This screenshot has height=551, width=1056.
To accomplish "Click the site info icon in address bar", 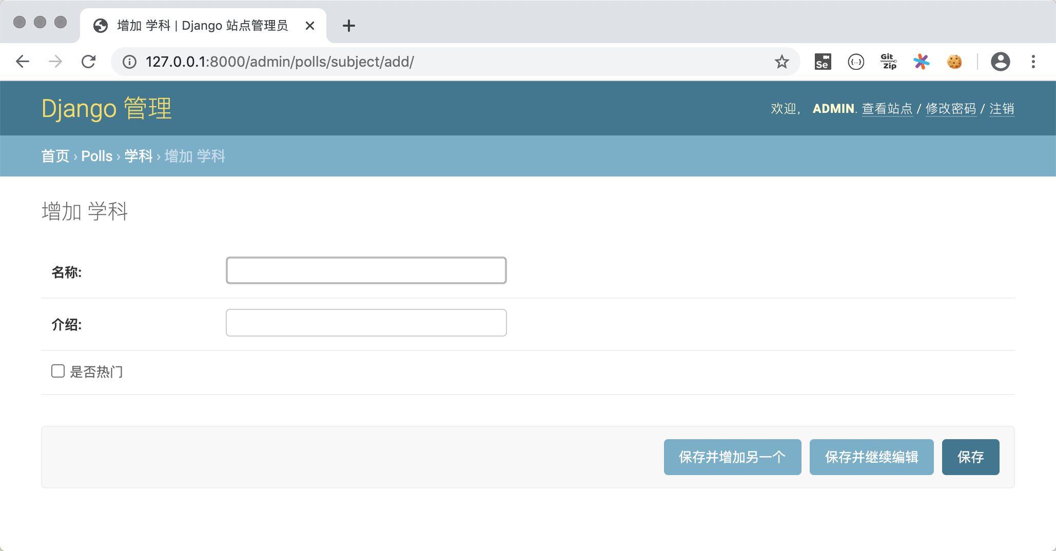I will pos(129,62).
